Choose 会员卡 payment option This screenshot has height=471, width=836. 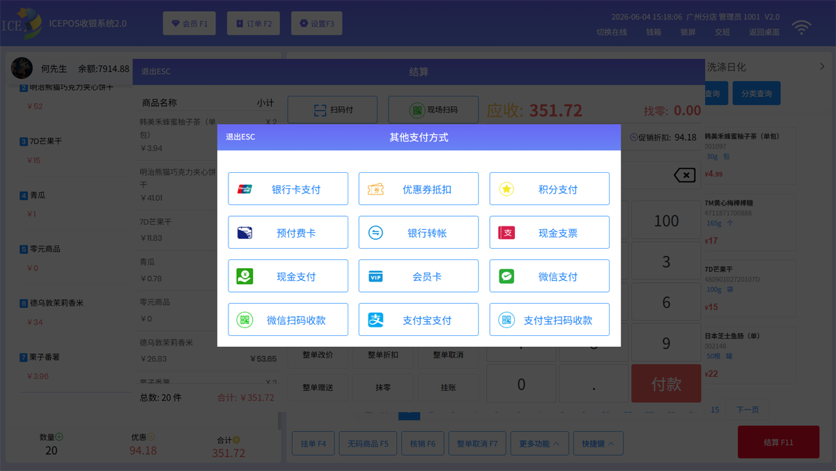[x=419, y=276]
